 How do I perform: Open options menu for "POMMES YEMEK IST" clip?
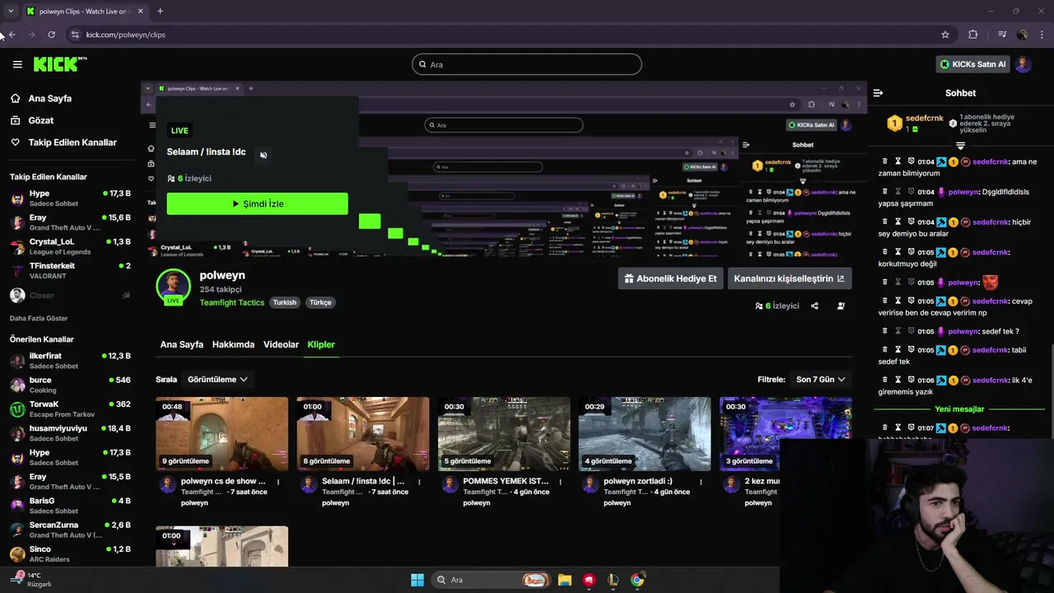pos(560,482)
